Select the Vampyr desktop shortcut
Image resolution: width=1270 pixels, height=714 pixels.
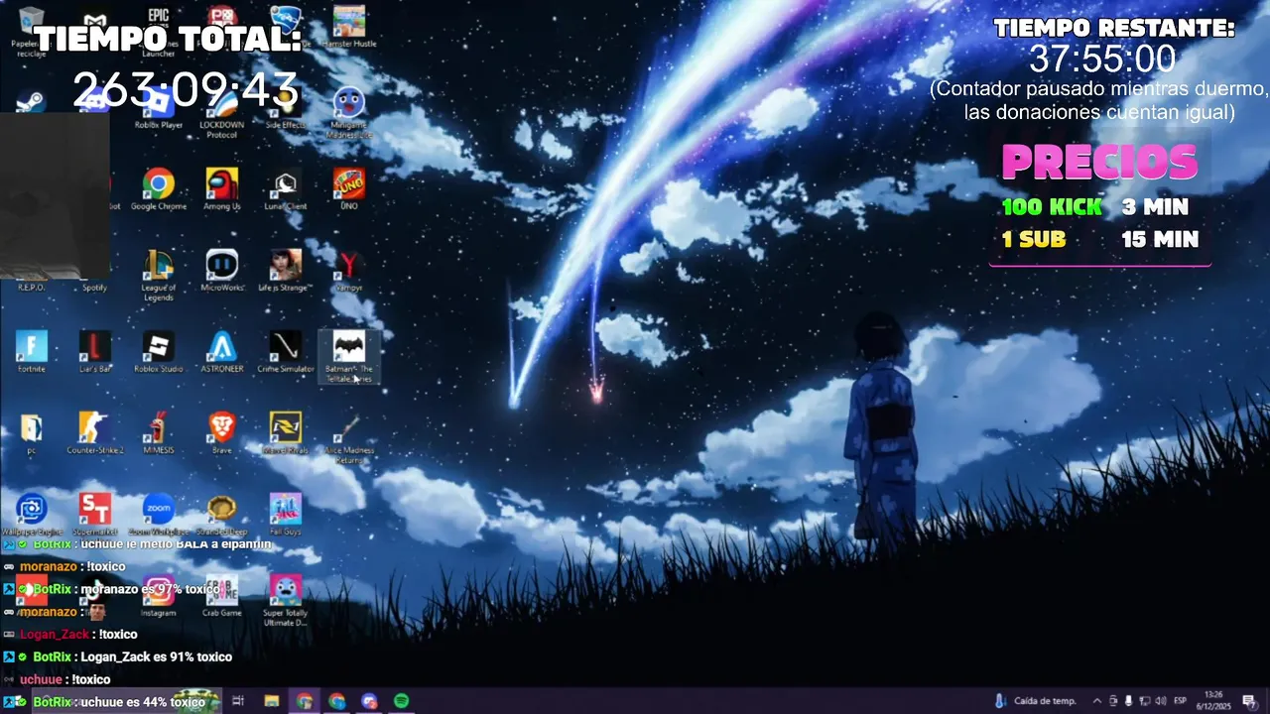coord(349,270)
